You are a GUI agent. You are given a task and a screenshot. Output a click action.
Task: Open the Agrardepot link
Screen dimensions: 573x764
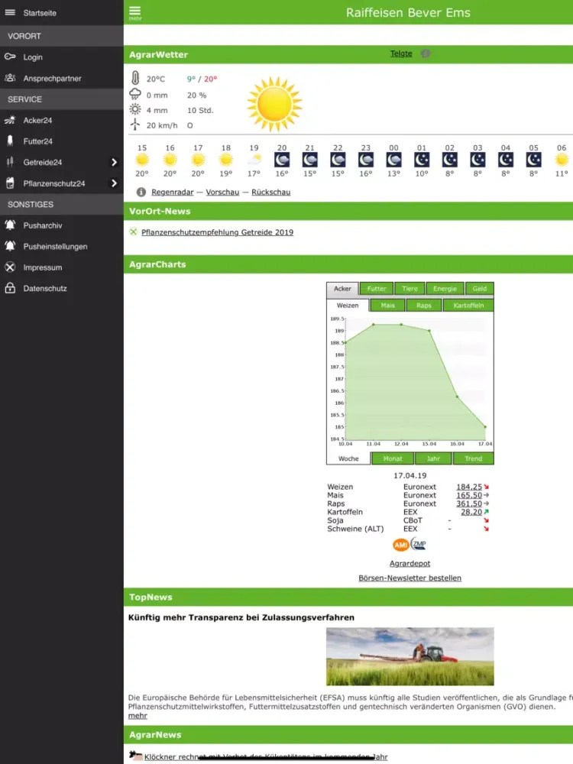(410, 563)
